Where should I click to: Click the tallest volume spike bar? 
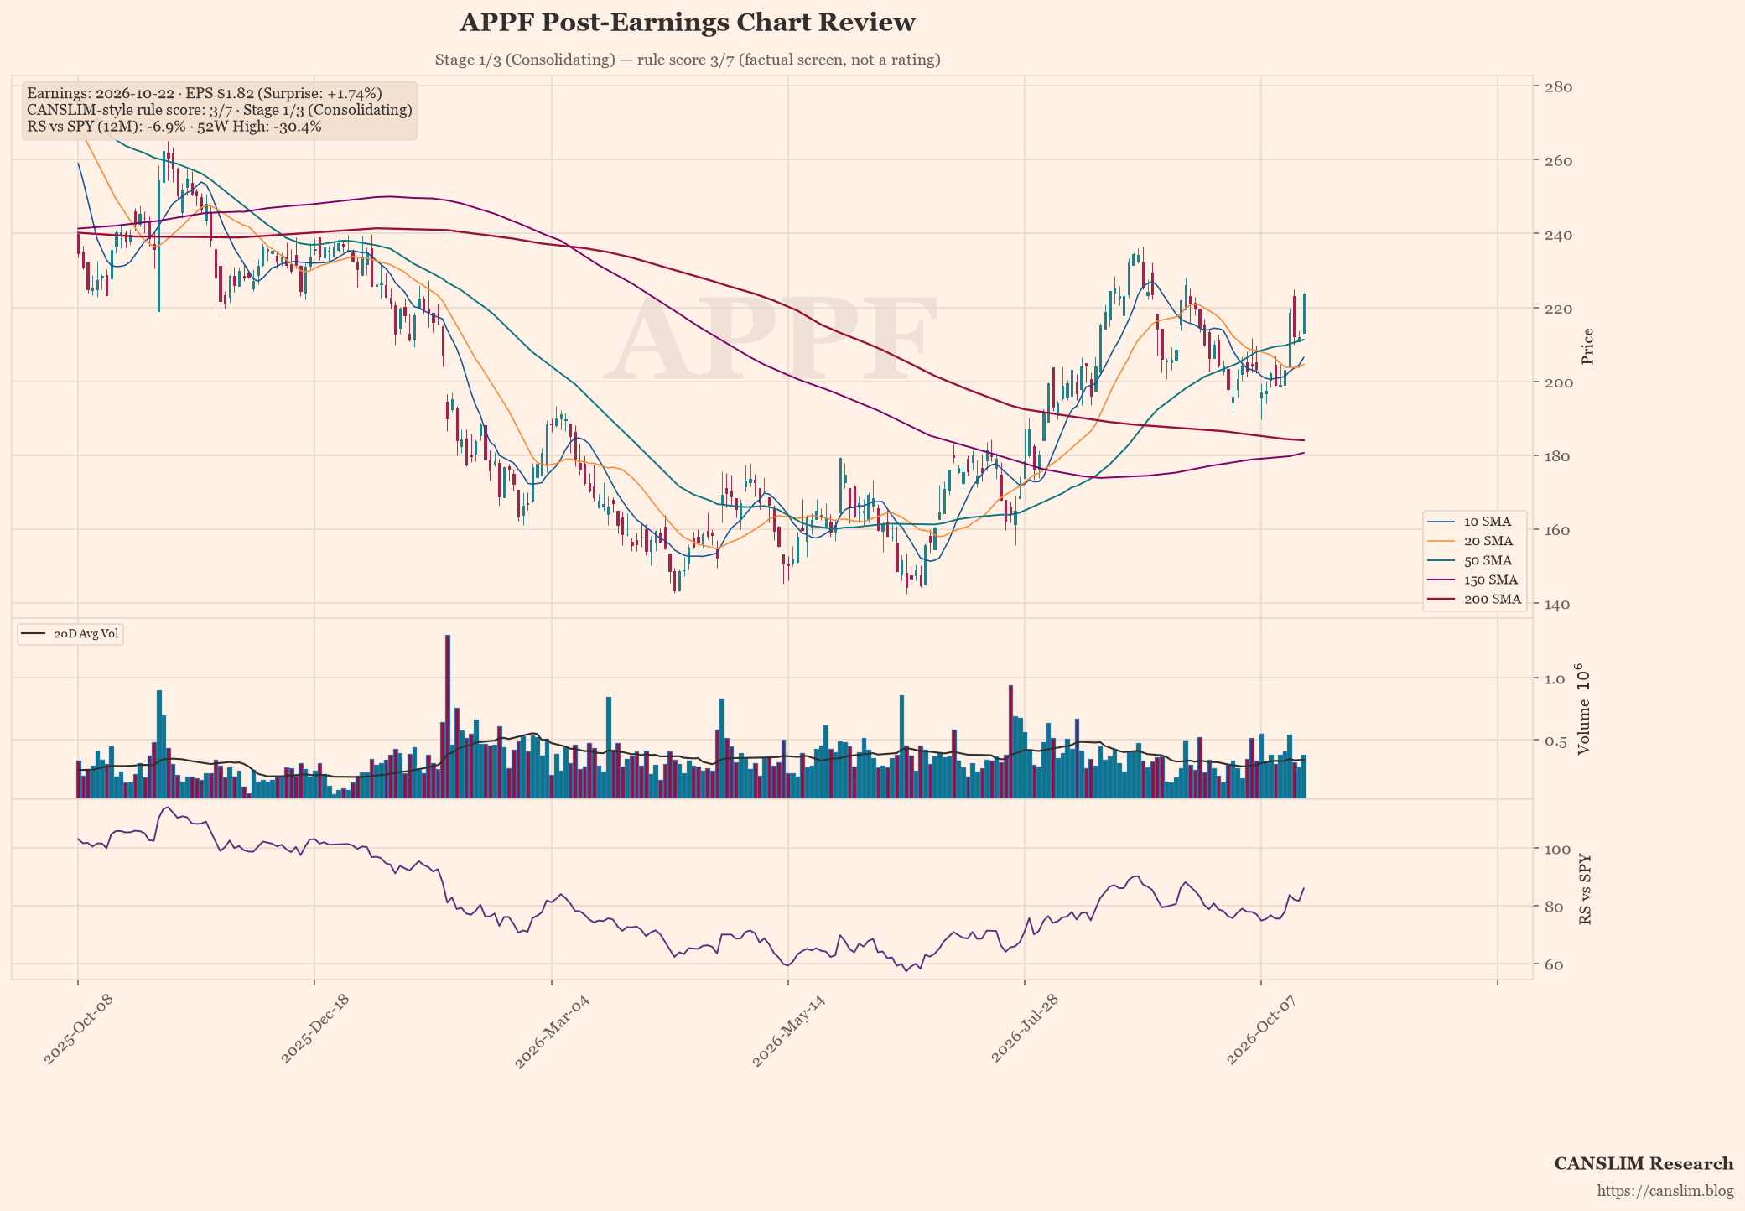(448, 717)
